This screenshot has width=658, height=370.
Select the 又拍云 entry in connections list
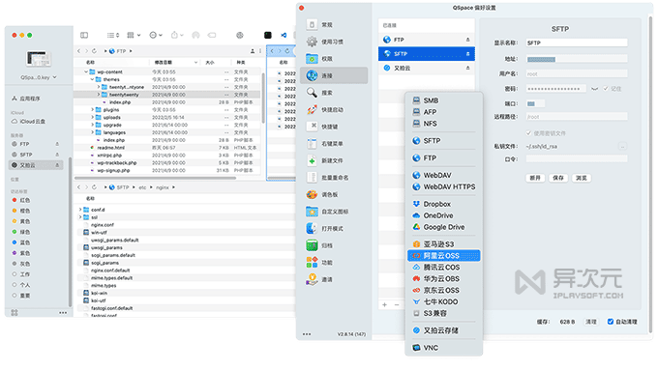tap(427, 68)
